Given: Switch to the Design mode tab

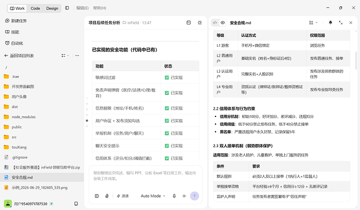Looking at the screenshot, I should (x=52, y=8).
